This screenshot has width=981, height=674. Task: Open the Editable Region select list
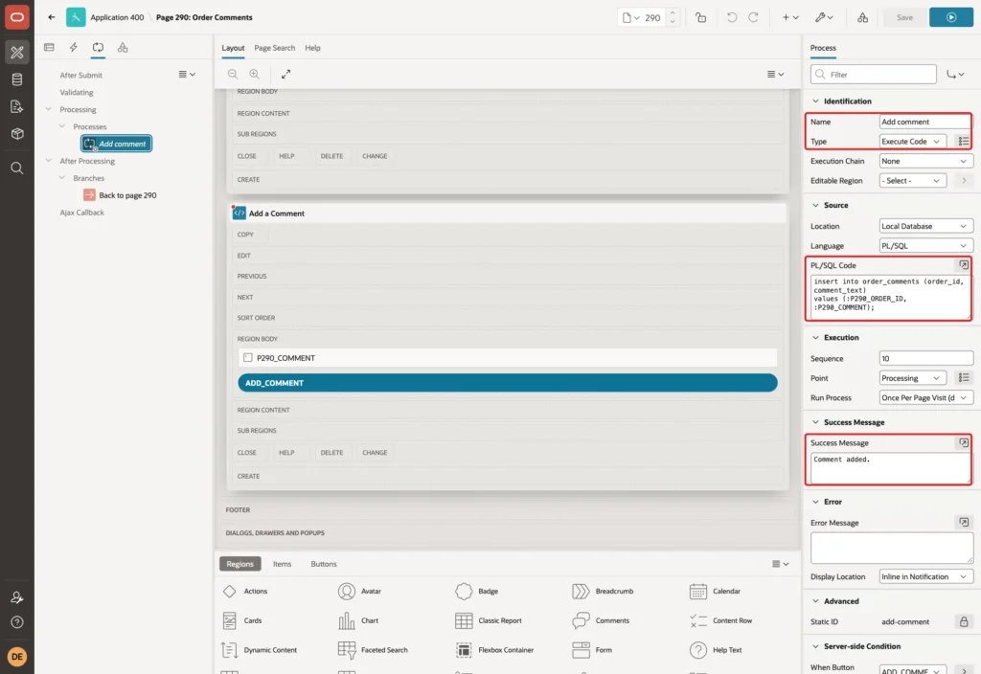[x=912, y=181]
